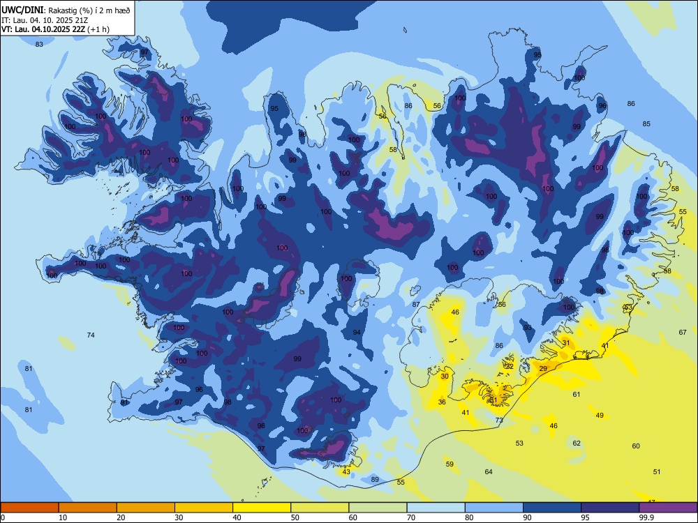Screen dimensions: 698x523
Task: Select the 80–90 light blue legend swatch
Action: coord(493,508)
